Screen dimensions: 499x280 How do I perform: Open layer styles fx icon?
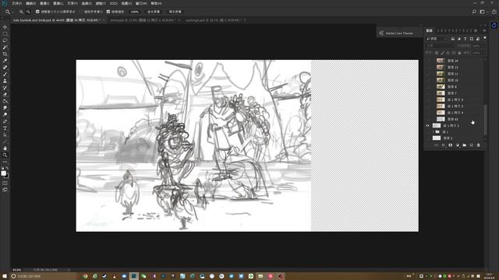[444, 145]
